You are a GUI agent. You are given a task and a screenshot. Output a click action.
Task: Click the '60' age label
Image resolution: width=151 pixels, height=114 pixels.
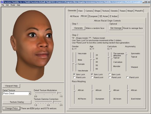(97, 69)
